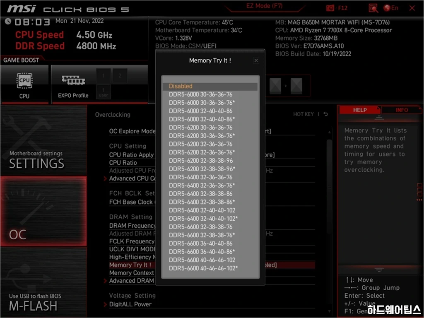Change language with the En globe icon
The height and width of the screenshot is (318, 424).
[391, 8]
